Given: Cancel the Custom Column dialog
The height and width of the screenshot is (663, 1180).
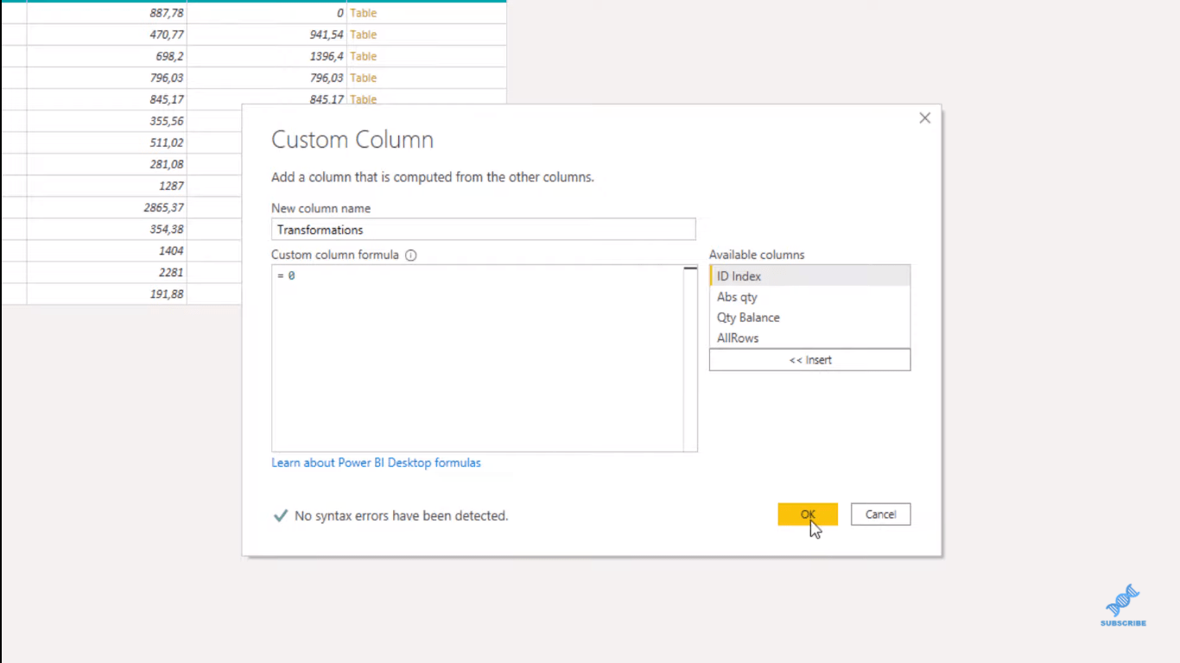Looking at the screenshot, I should pyautogui.click(x=880, y=515).
